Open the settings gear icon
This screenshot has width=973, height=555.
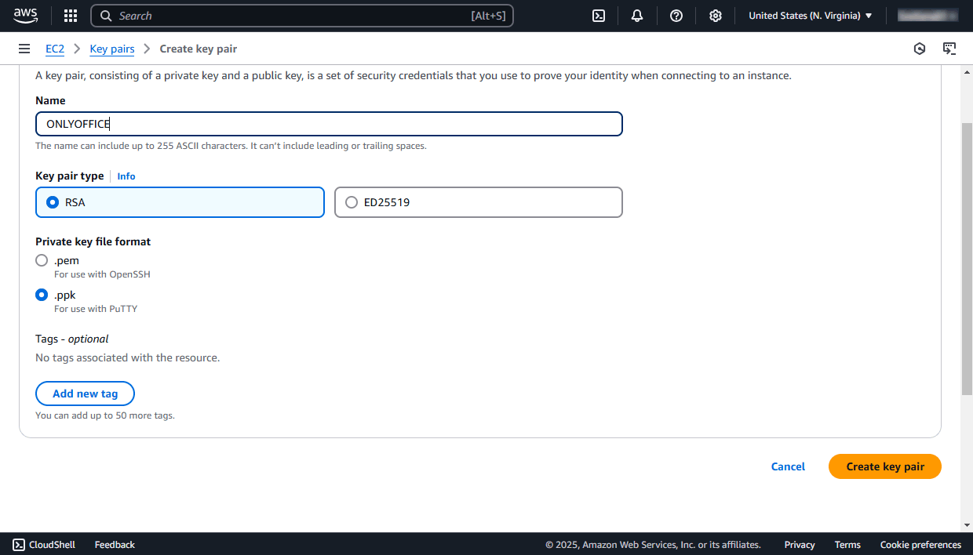click(x=715, y=16)
